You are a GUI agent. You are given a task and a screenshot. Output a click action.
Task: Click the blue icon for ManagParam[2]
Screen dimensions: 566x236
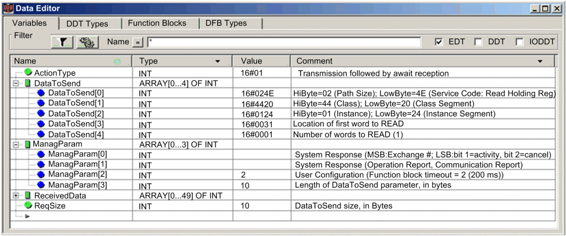41,174
